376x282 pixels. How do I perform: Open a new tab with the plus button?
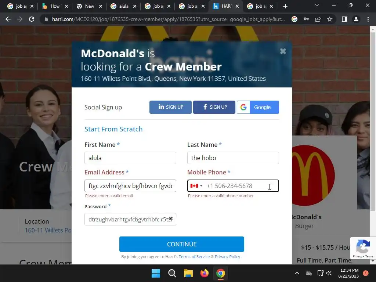(x=285, y=6)
